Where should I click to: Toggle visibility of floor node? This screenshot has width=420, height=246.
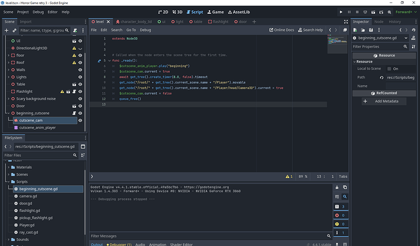[80, 55]
